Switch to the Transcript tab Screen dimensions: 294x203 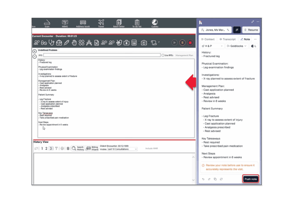[x=227, y=39]
